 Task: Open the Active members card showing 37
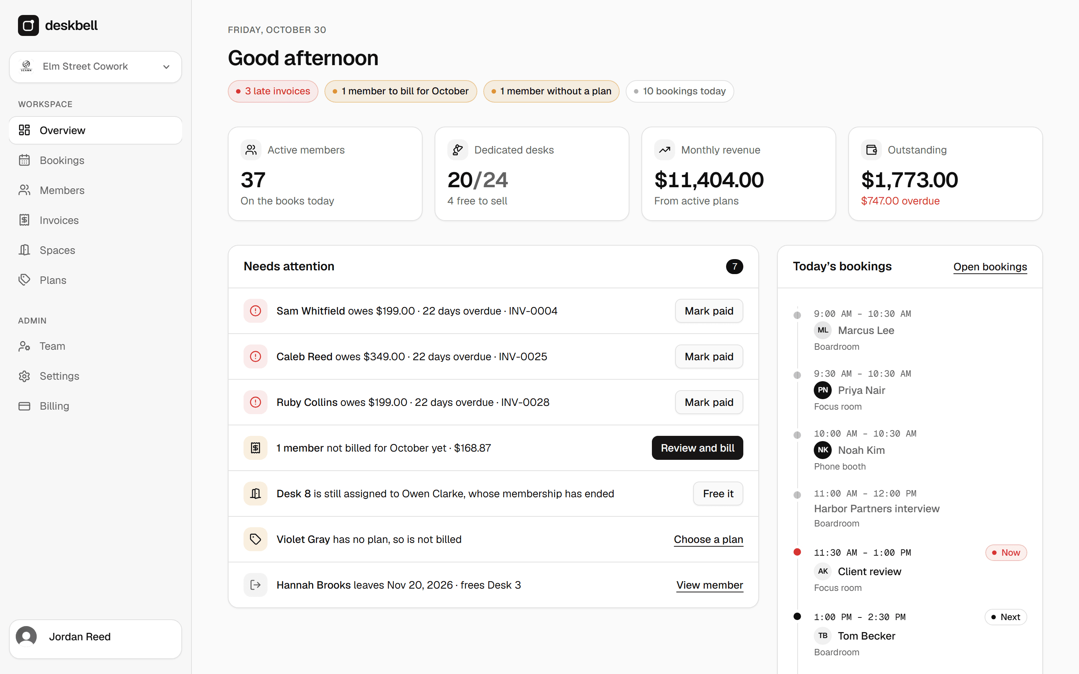325,174
